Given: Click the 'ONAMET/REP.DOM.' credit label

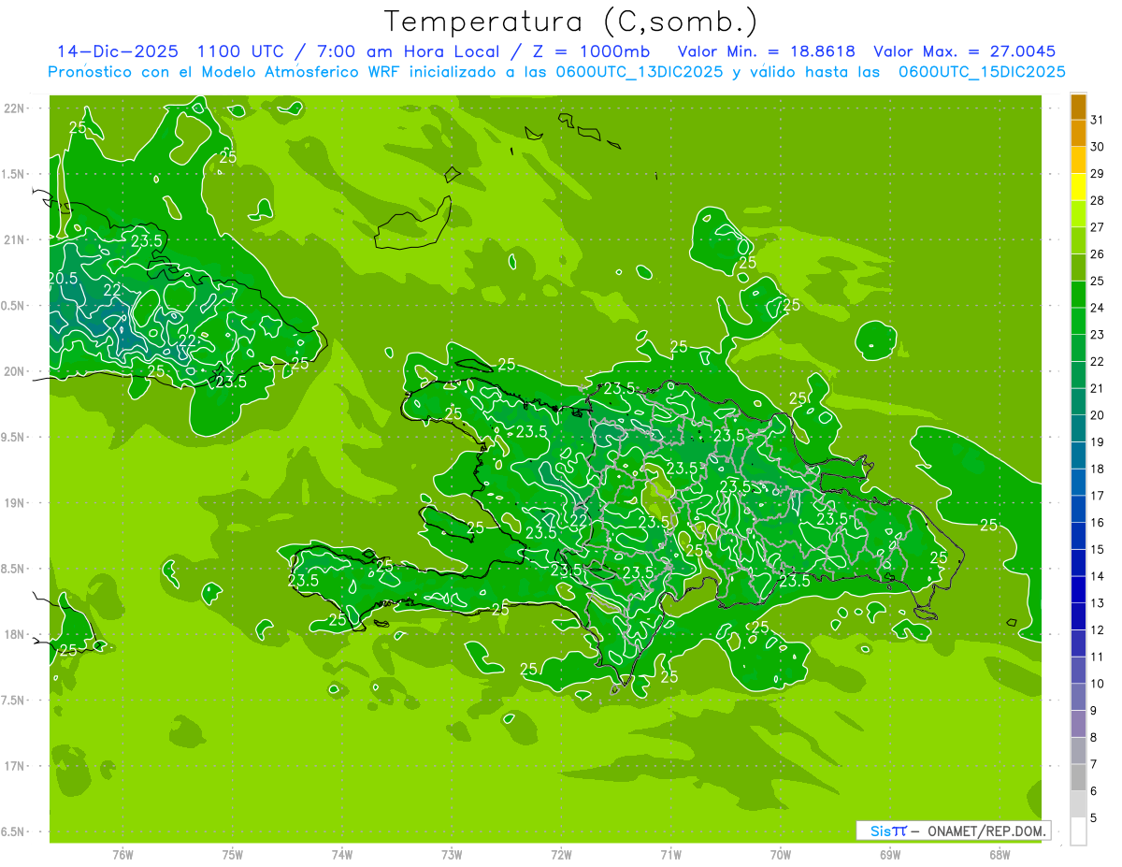Looking at the screenshot, I should point(986,831).
